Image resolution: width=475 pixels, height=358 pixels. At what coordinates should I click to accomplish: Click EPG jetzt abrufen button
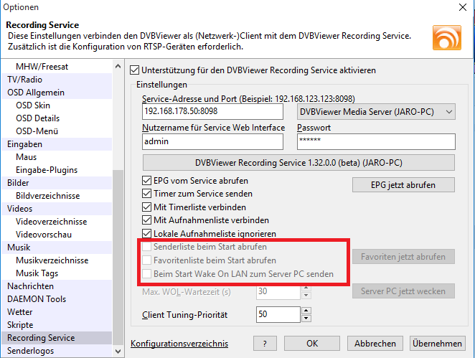coord(403,185)
